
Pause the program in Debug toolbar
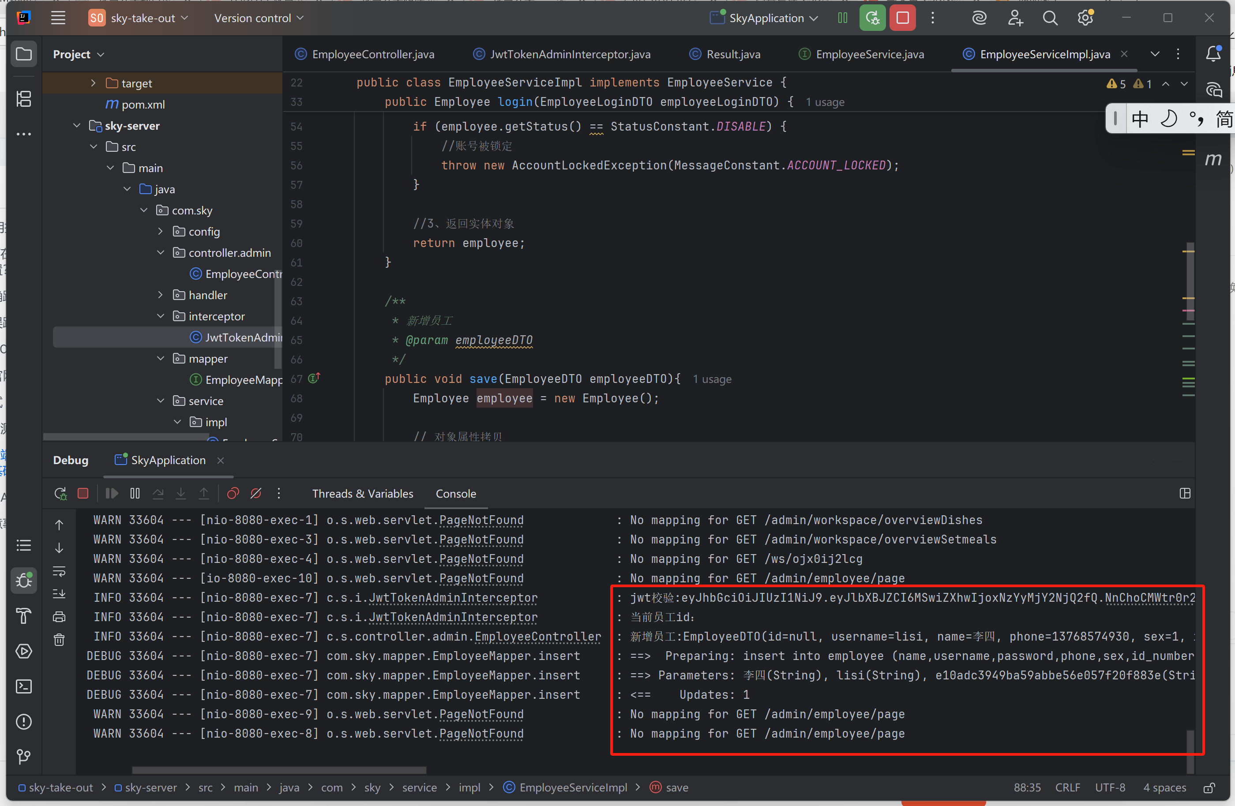pos(135,493)
